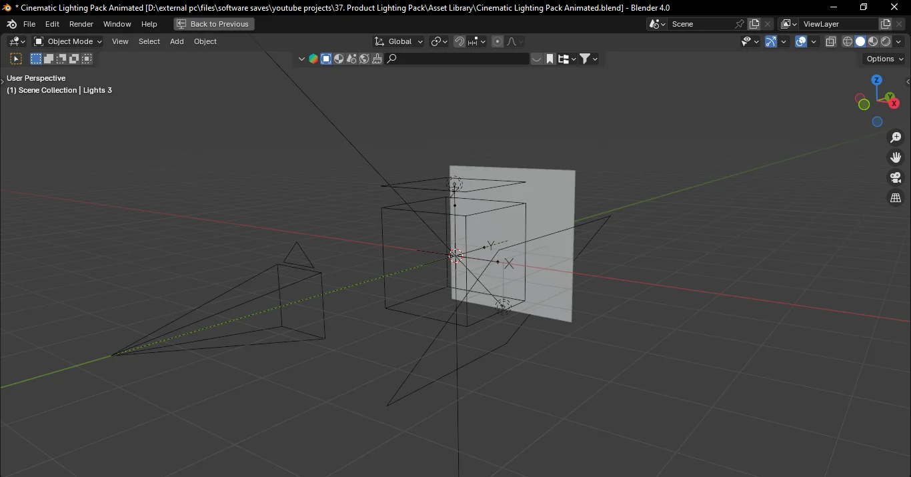Open the pivot point dropdown

pyautogui.click(x=439, y=41)
